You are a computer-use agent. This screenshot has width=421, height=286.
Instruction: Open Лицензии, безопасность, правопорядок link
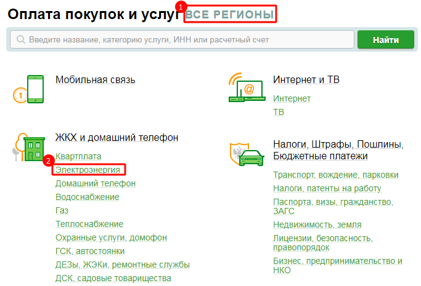pyautogui.click(x=323, y=242)
